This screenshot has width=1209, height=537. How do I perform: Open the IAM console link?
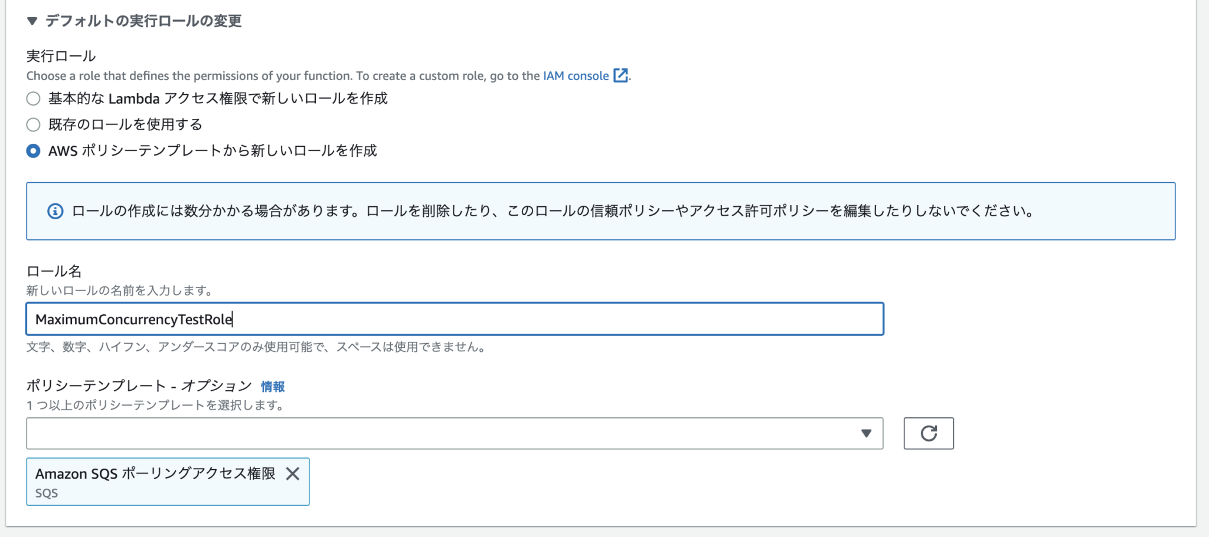click(576, 75)
